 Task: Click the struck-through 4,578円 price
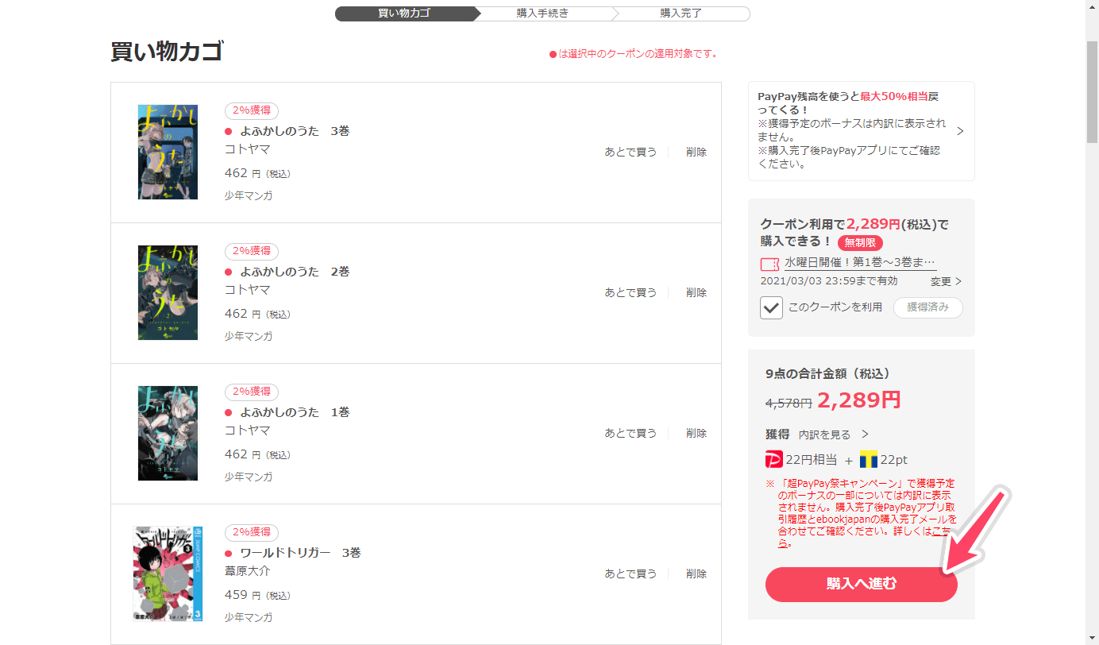[x=789, y=403]
